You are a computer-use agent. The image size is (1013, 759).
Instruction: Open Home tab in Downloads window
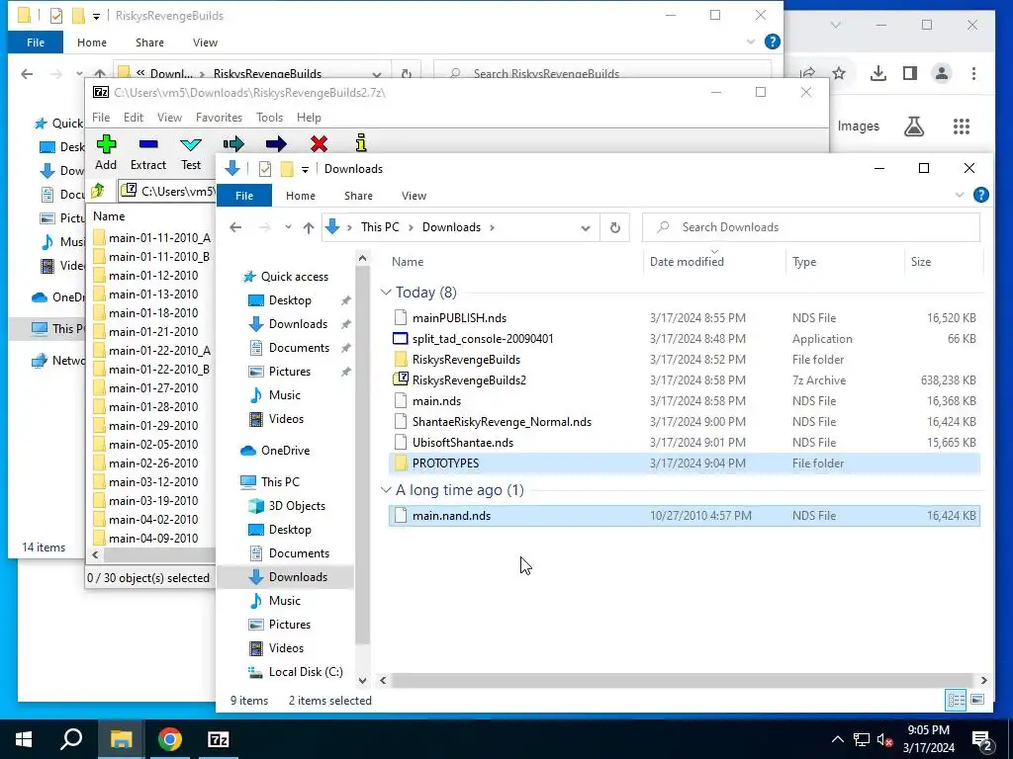tap(301, 196)
